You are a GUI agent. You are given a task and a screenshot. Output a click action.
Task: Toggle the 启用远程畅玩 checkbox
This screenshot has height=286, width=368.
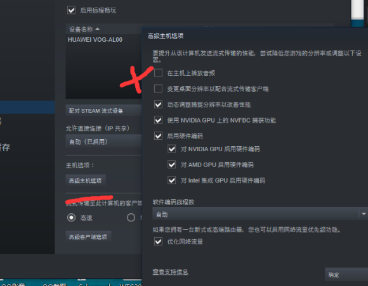71,10
